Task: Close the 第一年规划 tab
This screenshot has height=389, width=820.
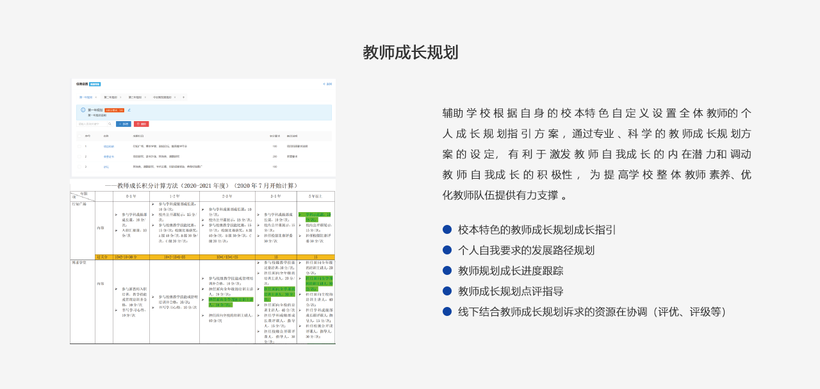Action: (x=96, y=97)
